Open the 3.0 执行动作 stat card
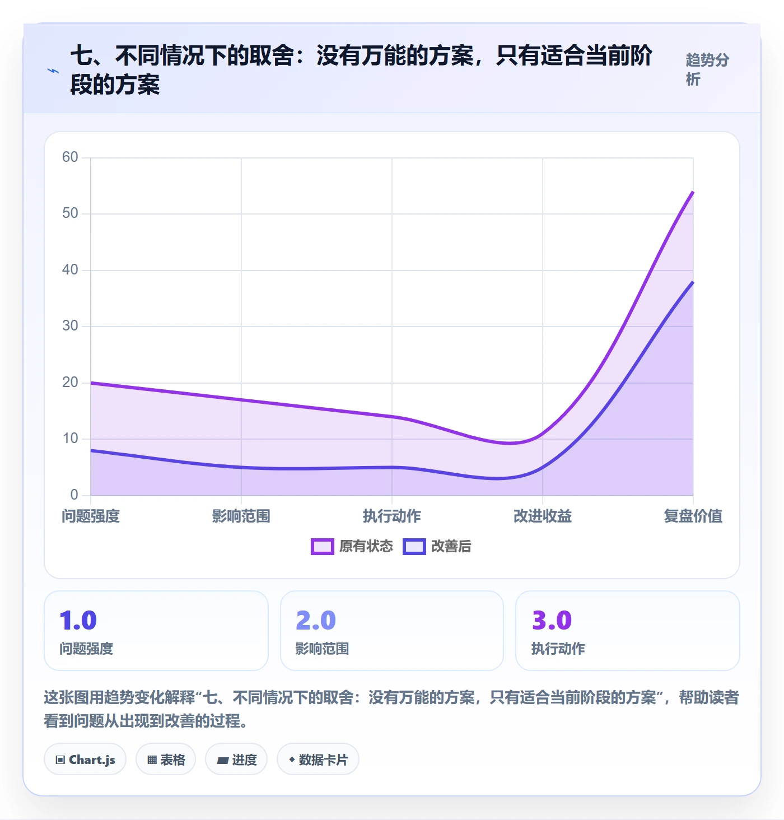 tap(628, 631)
